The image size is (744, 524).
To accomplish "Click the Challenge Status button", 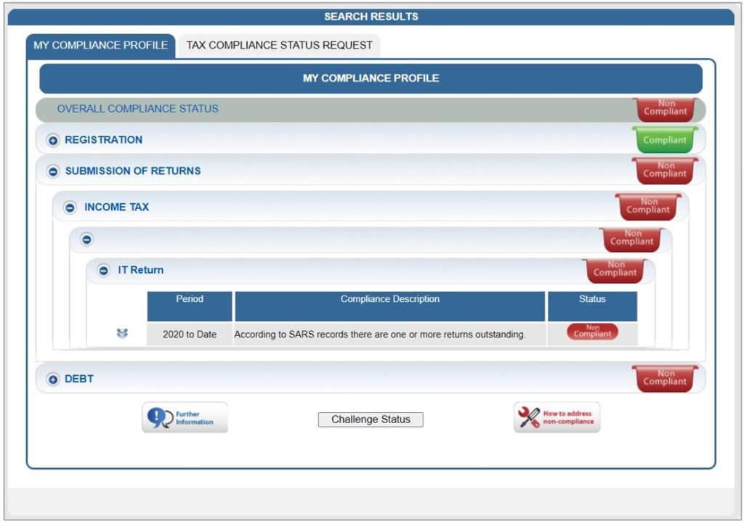I will click(371, 419).
